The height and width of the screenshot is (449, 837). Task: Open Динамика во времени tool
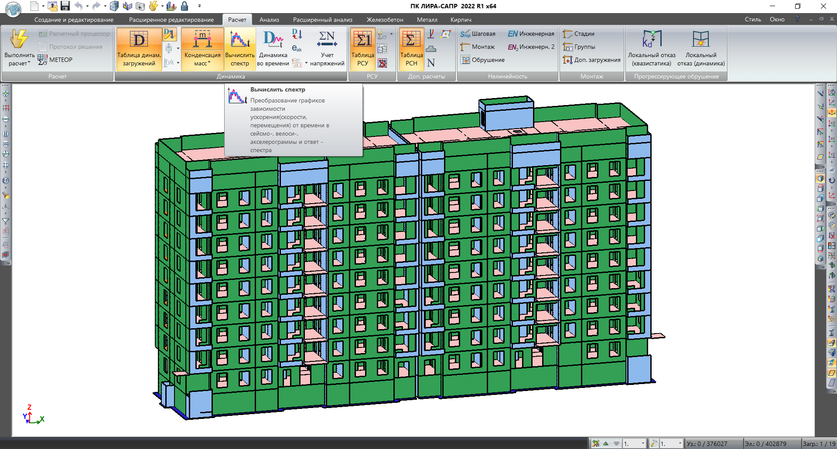pyautogui.click(x=273, y=48)
